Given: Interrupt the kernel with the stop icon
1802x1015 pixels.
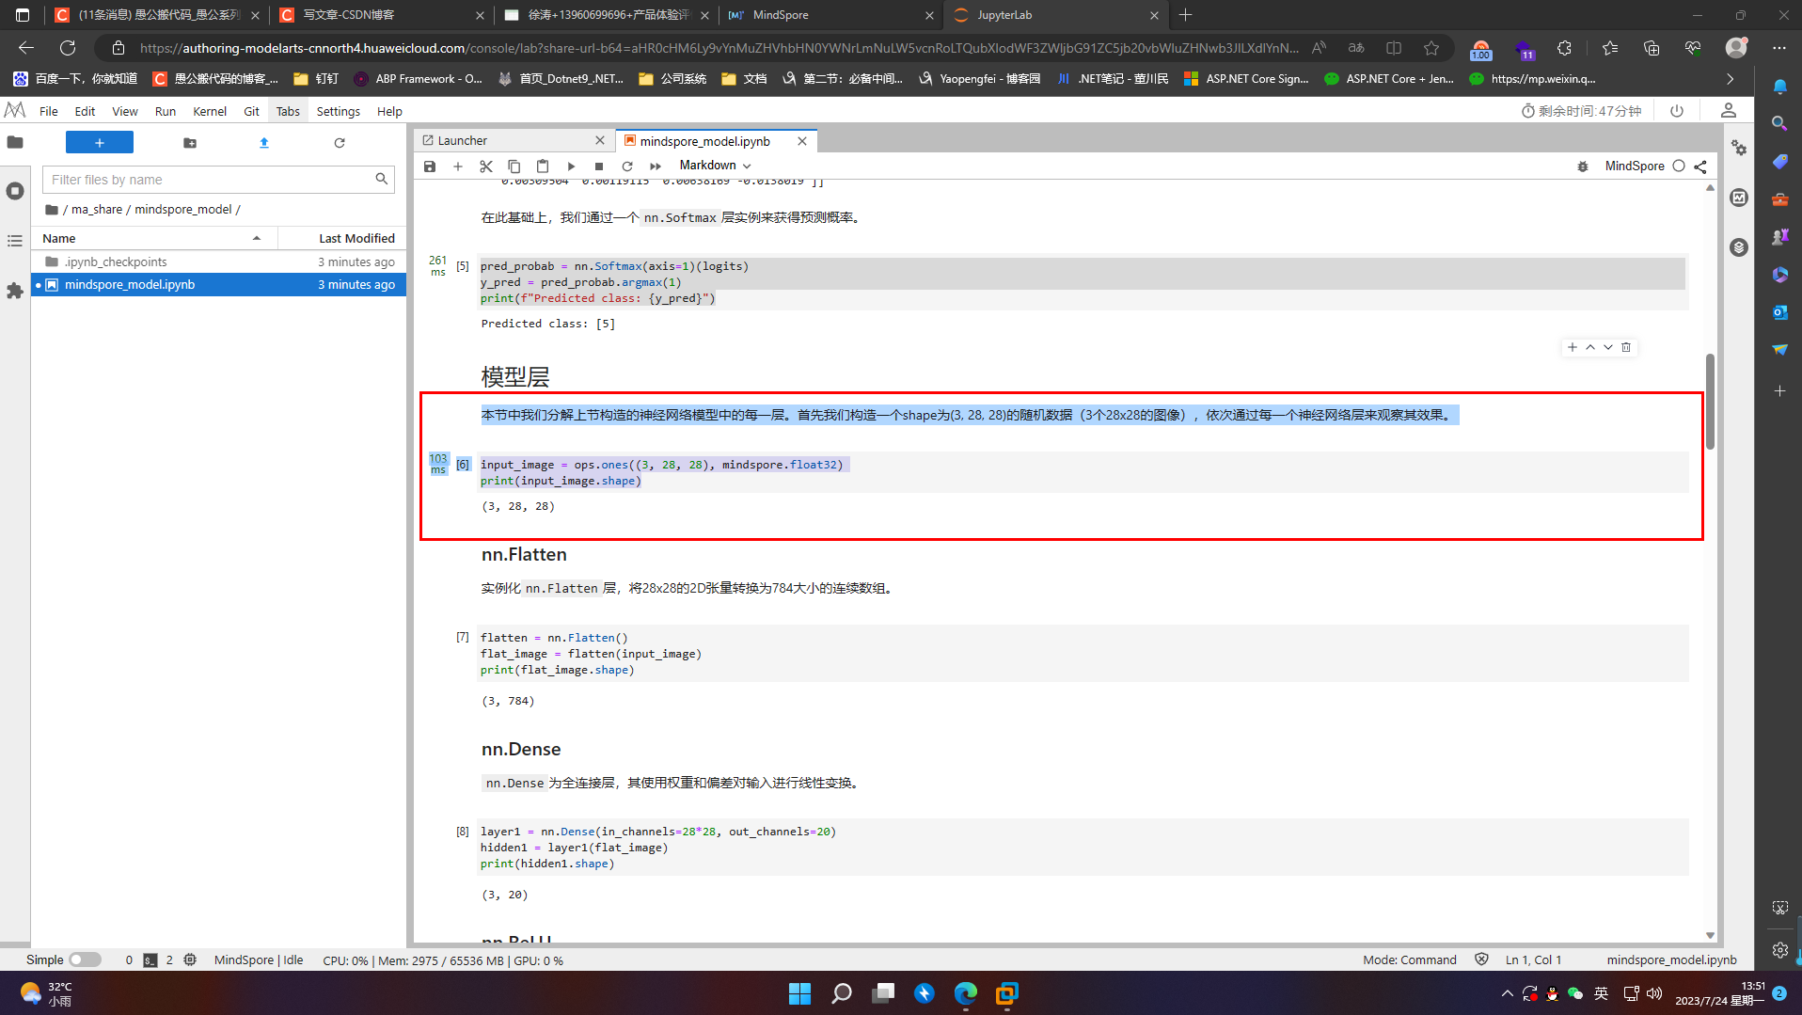Looking at the screenshot, I should pos(599,167).
